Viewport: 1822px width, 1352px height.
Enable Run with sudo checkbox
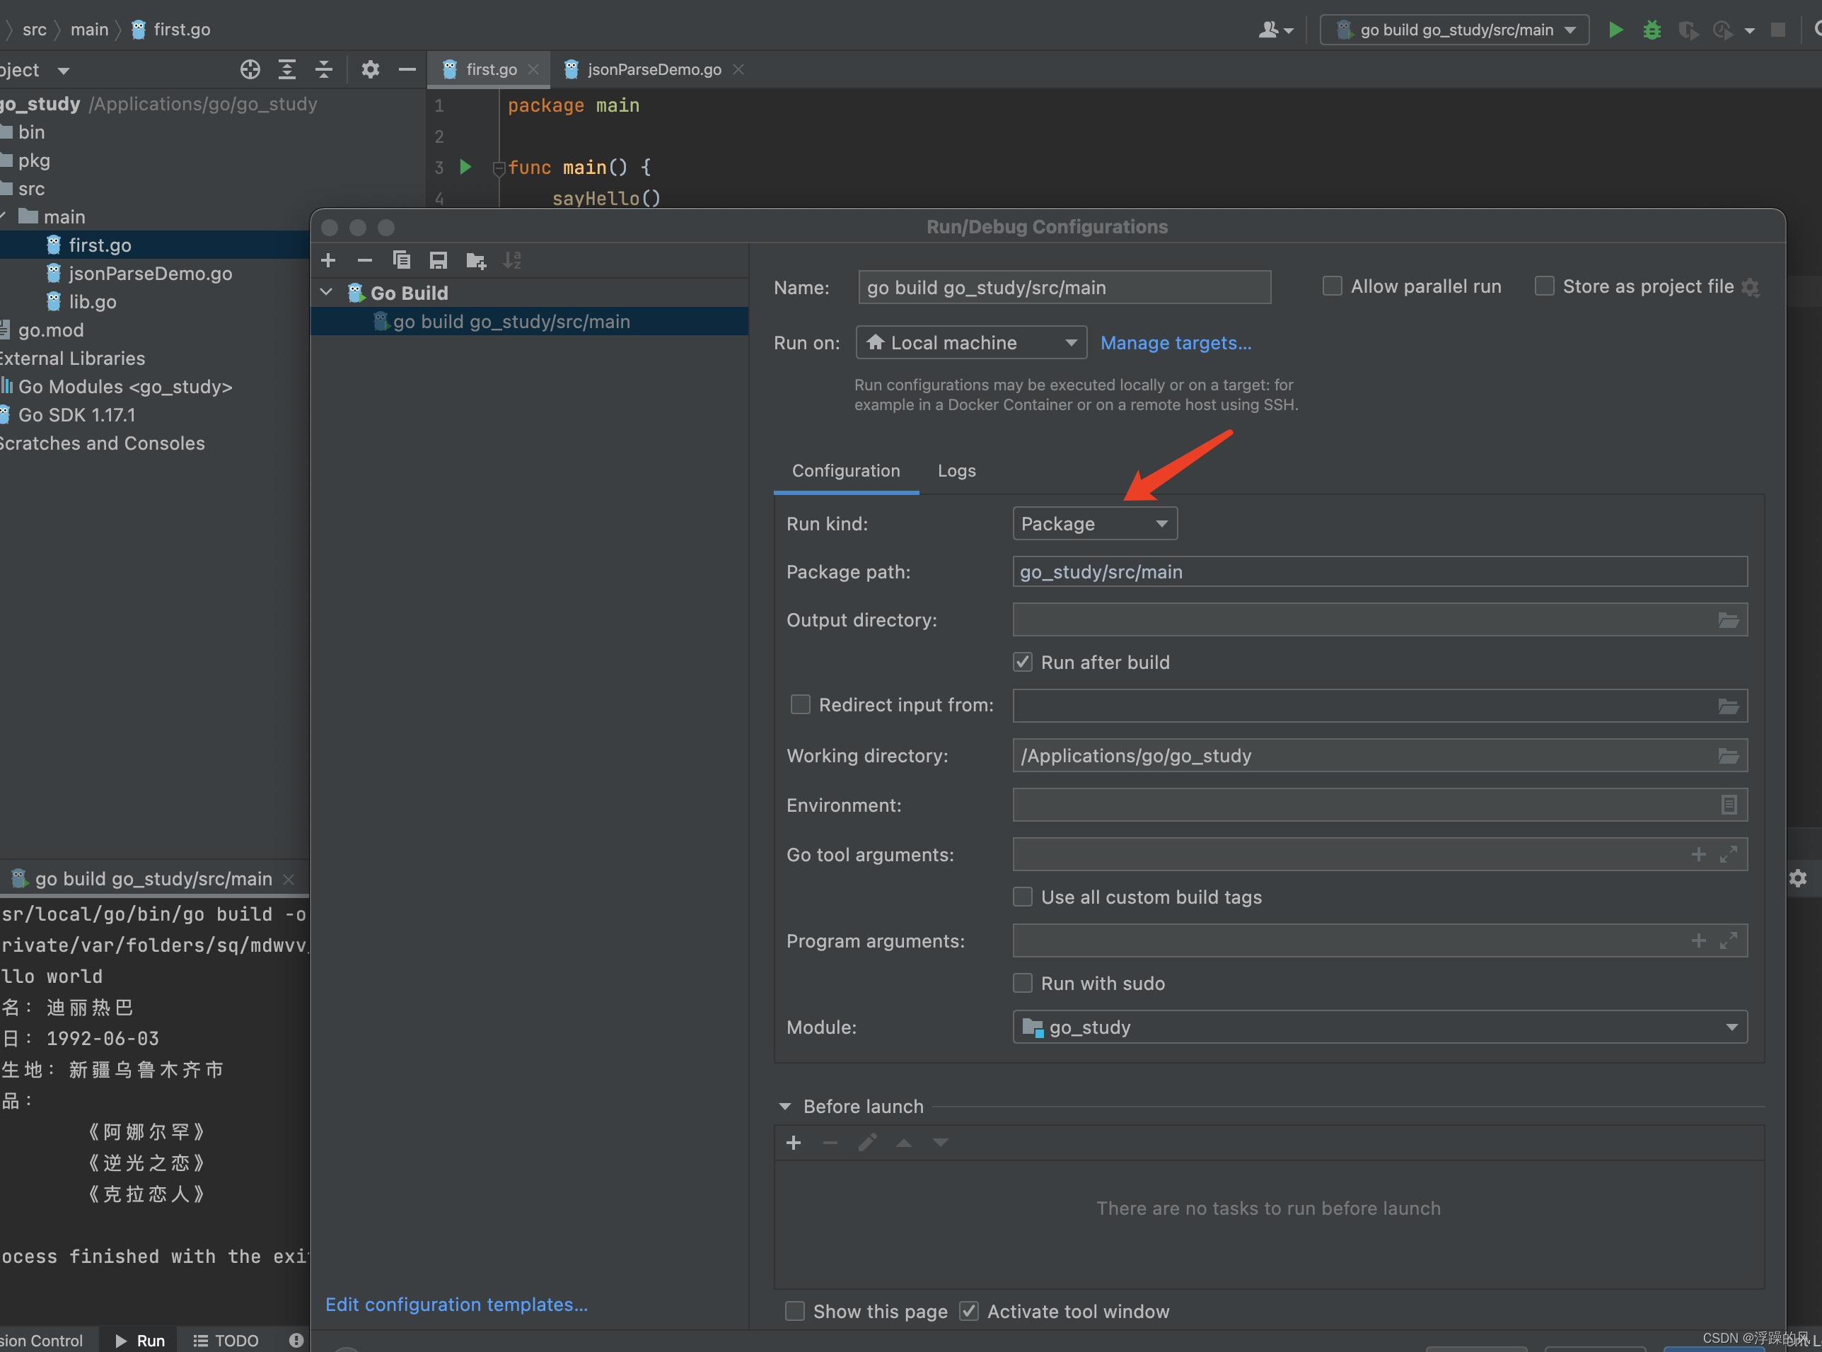(1022, 983)
